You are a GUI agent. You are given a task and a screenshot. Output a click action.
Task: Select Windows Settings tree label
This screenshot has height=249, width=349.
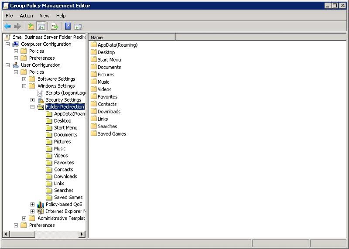click(56, 86)
